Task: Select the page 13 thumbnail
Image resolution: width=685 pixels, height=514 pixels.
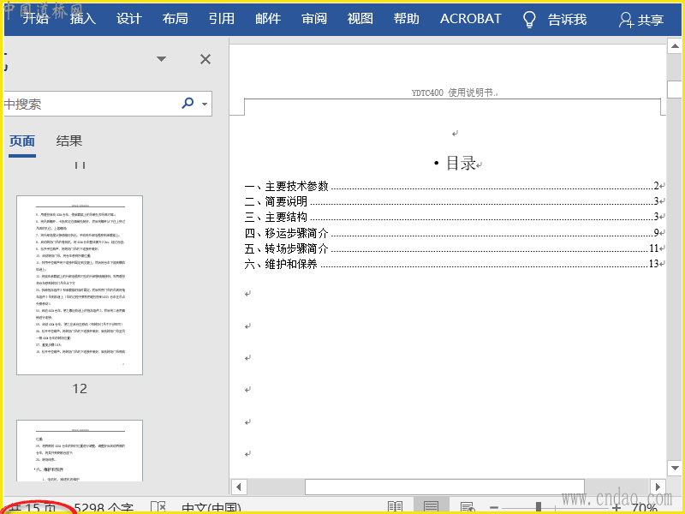Action: coord(80,451)
